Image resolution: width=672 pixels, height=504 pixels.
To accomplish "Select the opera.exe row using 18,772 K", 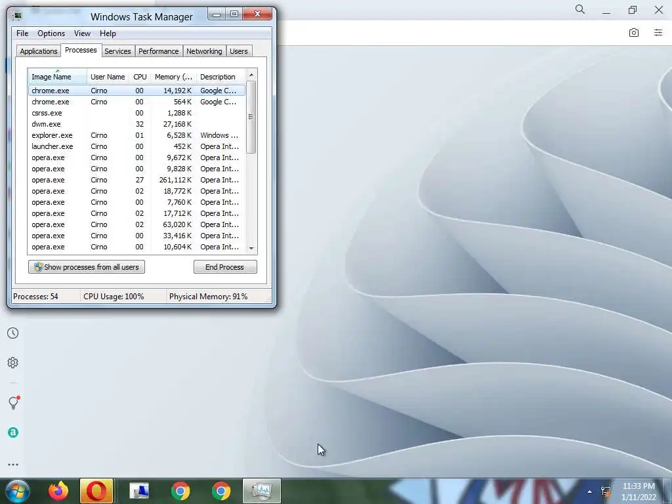I will [136, 191].
